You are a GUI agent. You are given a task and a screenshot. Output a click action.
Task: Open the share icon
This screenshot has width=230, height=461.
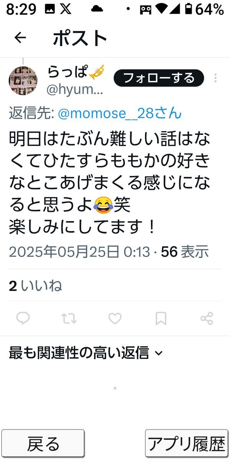(207, 318)
